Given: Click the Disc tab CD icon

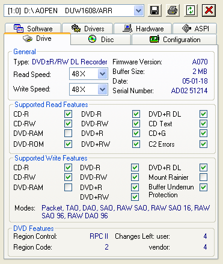Looking at the screenshot, I should (92, 39).
